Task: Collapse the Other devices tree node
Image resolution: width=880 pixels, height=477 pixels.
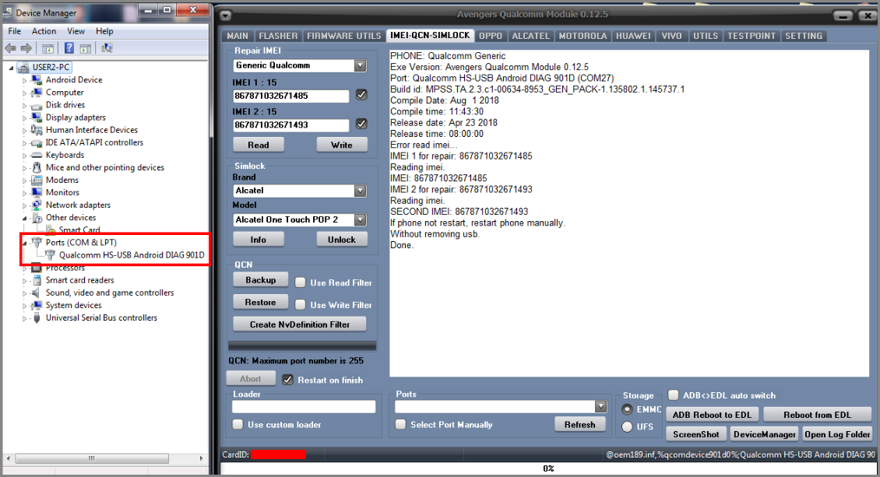Action: point(25,217)
